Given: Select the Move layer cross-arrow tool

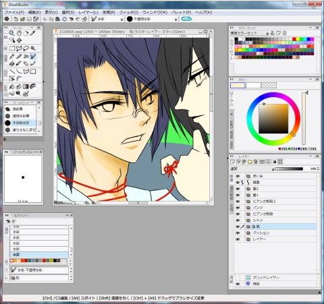Looking at the screenshot, I should (x=19, y=40).
